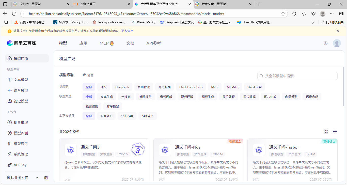
Task: Click the 阿里云百炼 logo
Action: pyautogui.click(x=22, y=43)
